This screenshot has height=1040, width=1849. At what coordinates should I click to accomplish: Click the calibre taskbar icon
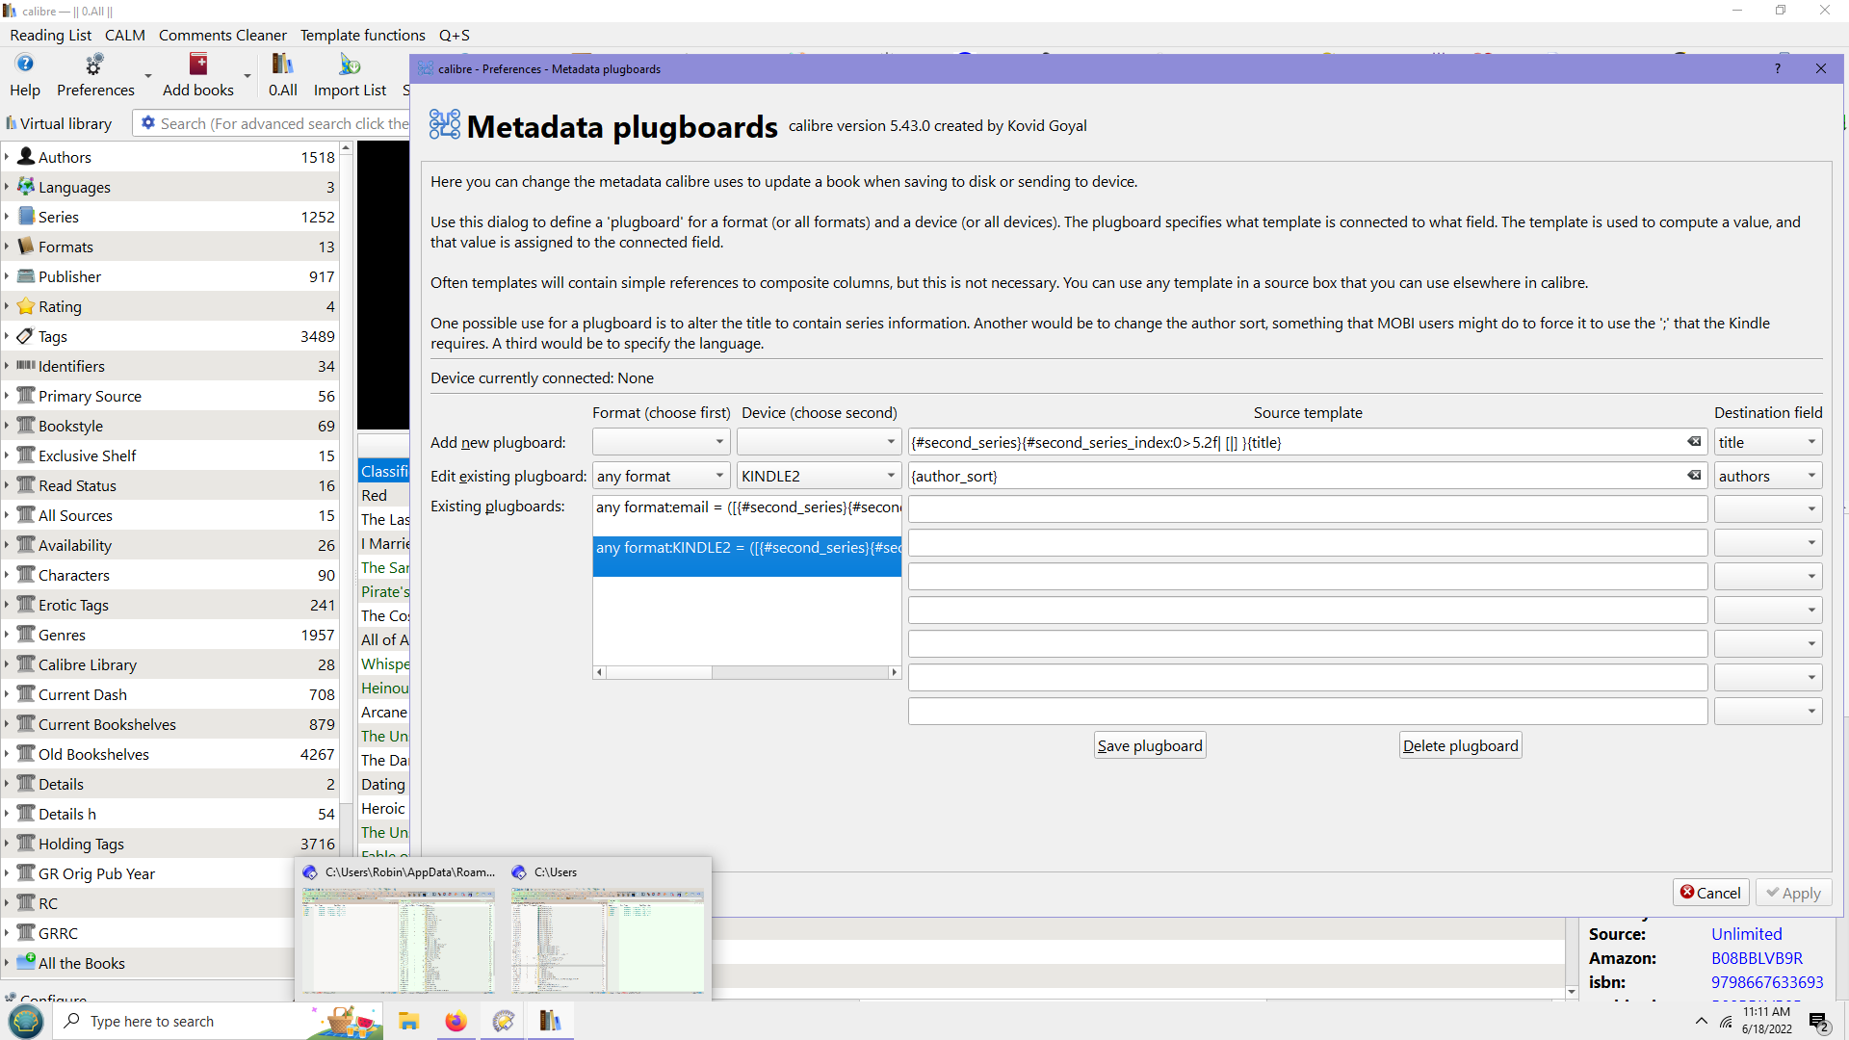(x=550, y=1021)
